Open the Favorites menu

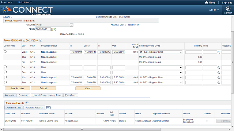point(7,2)
